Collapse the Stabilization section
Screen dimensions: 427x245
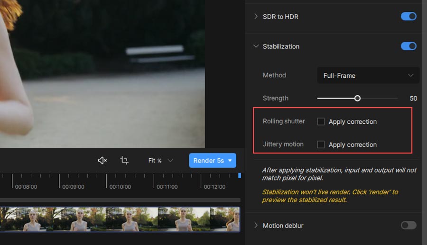click(256, 46)
